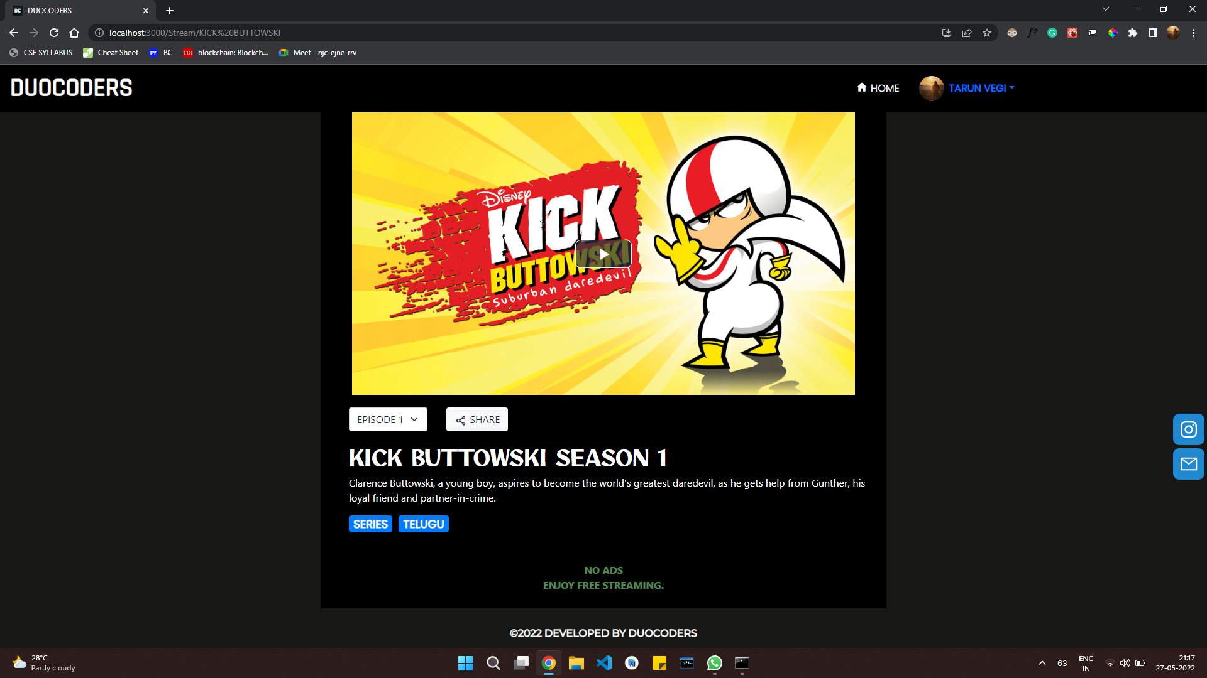Toggle the browser side panel icon
Image resolution: width=1207 pixels, height=678 pixels.
pyautogui.click(x=1153, y=33)
